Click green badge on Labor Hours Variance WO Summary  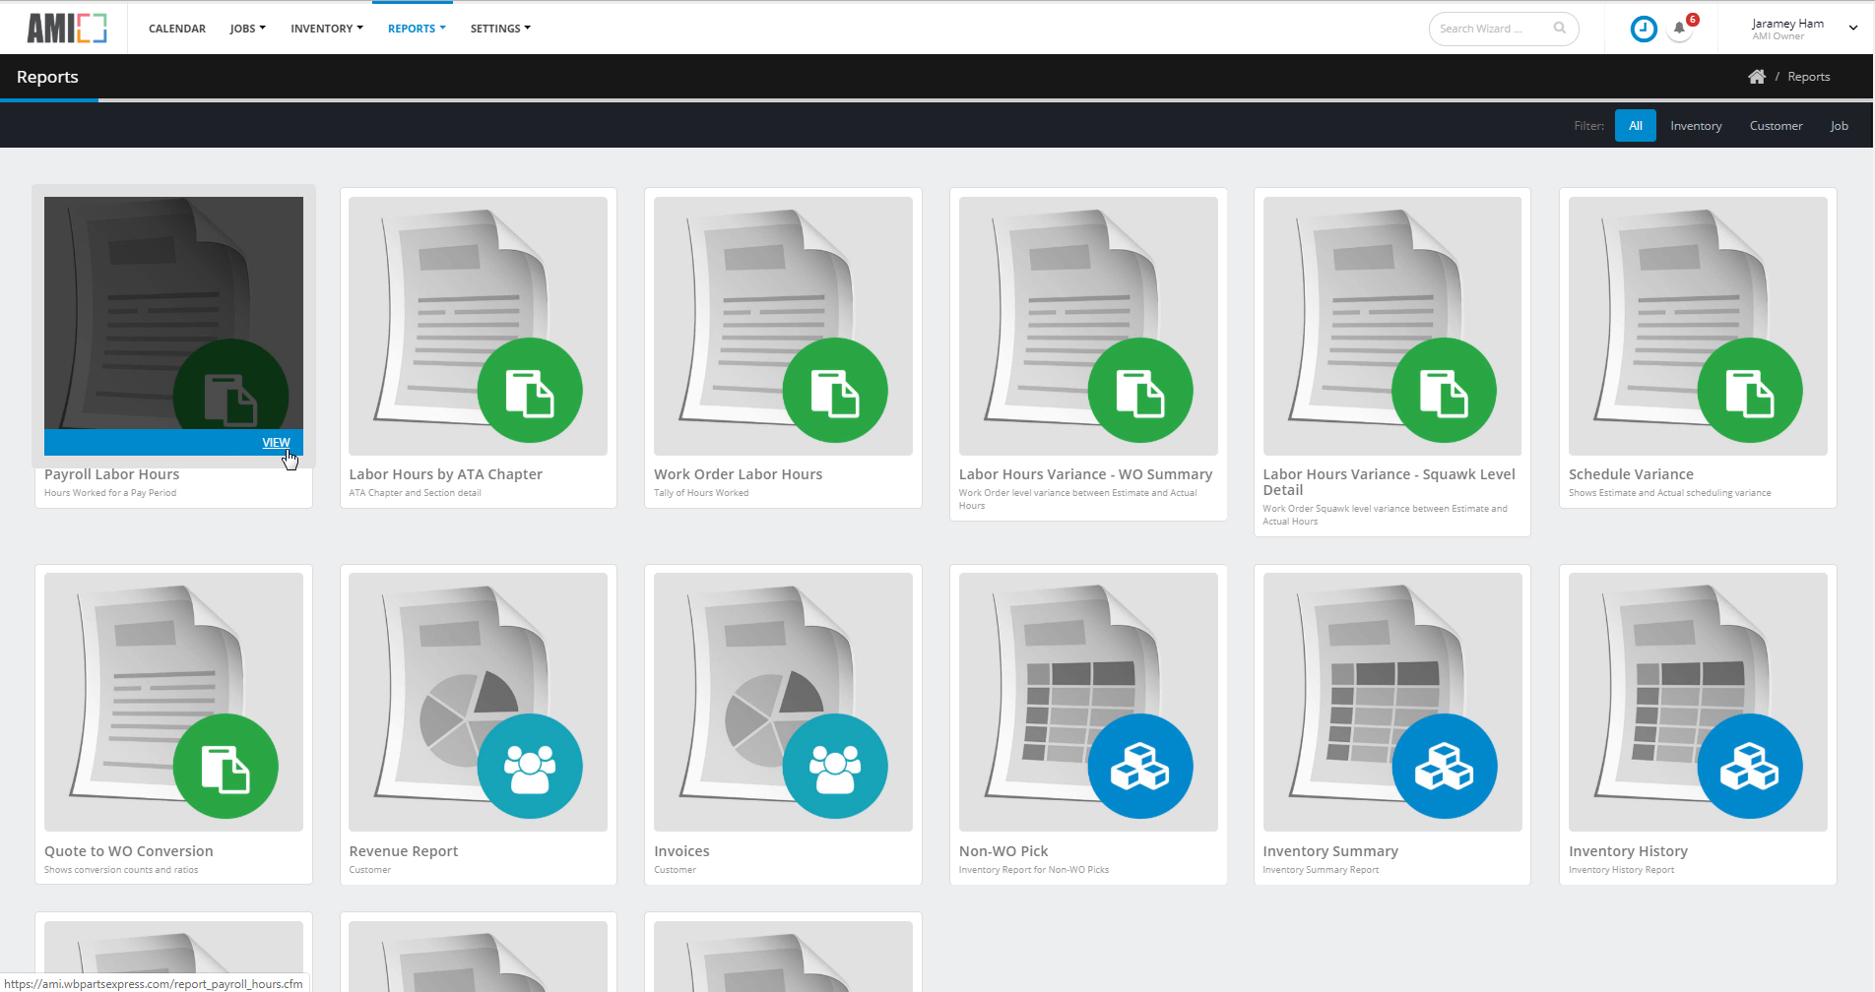click(x=1140, y=391)
